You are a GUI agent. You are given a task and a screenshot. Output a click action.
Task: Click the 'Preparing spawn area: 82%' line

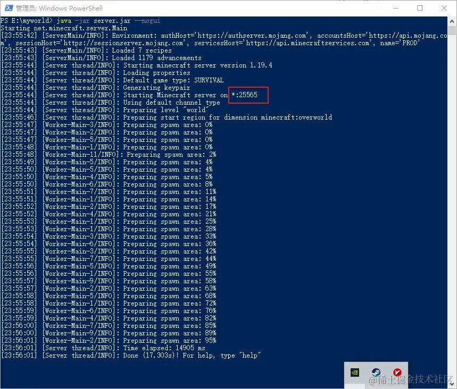click(109, 318)
